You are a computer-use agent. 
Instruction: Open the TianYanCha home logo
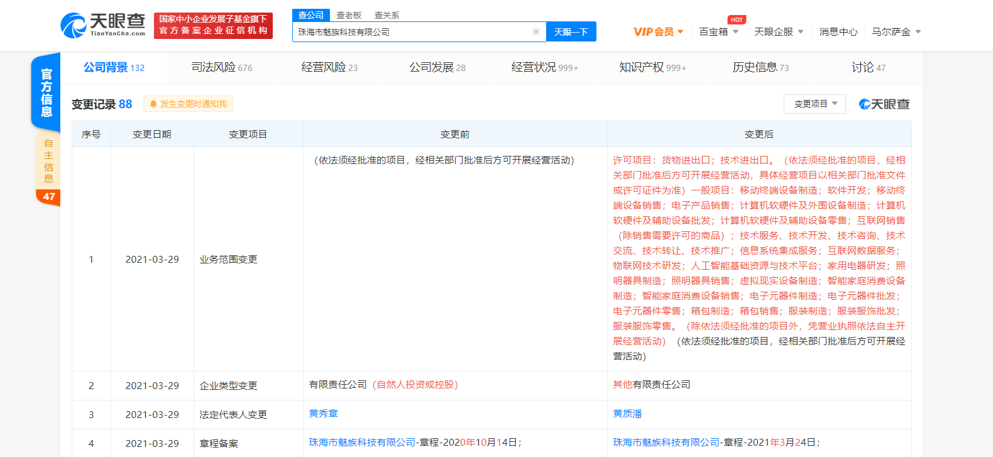(103, 25)
